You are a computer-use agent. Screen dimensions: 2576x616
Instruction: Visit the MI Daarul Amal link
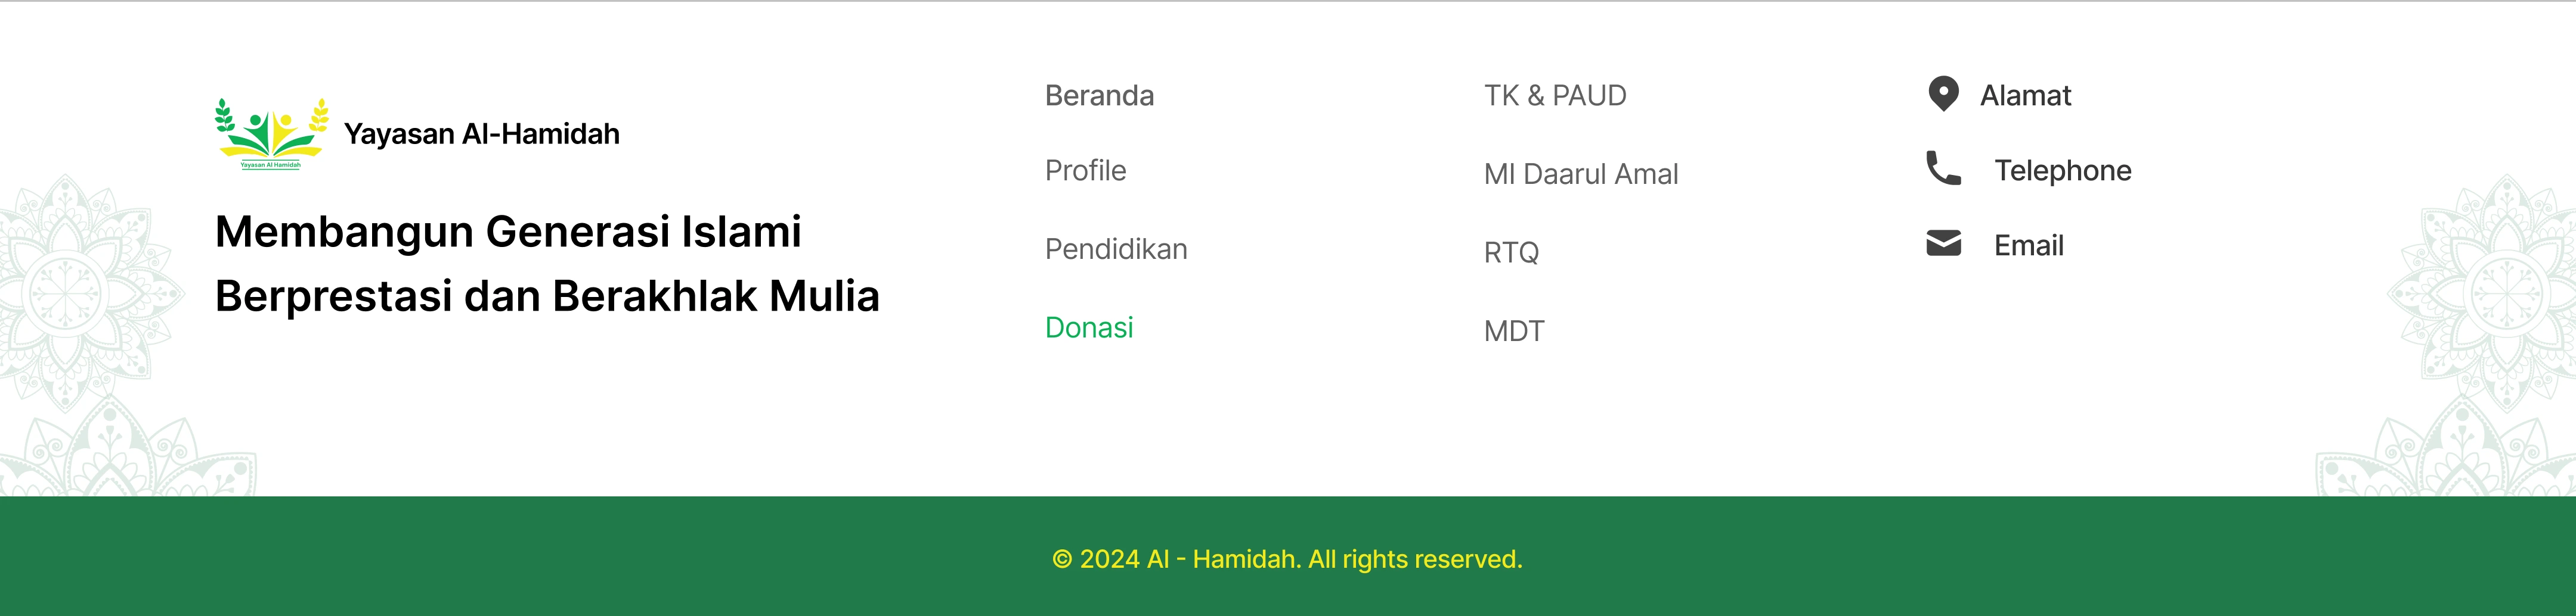[x=1581, y=175]
